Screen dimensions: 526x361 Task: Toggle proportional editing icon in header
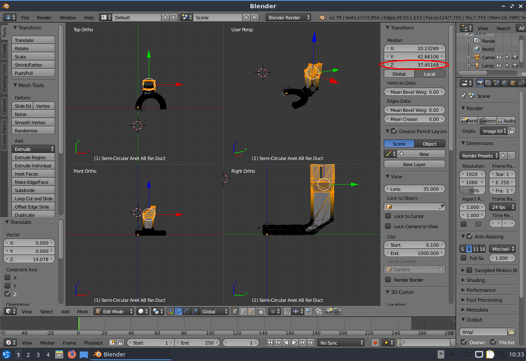(x=274, y=312)
